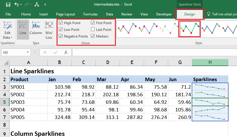Select cell showing 324.48
Screen dimensions: 237x137
pyautogui.click(x=60, y=117)
